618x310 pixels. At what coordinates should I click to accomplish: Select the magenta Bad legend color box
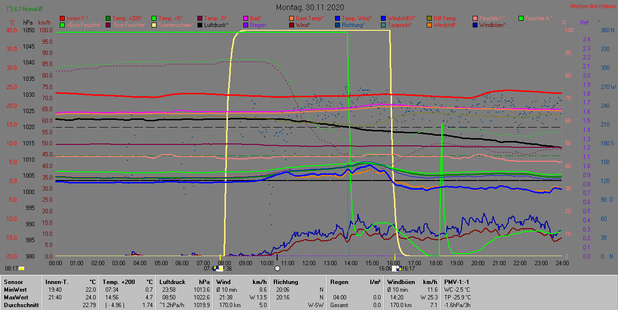(x=245, y=18)
